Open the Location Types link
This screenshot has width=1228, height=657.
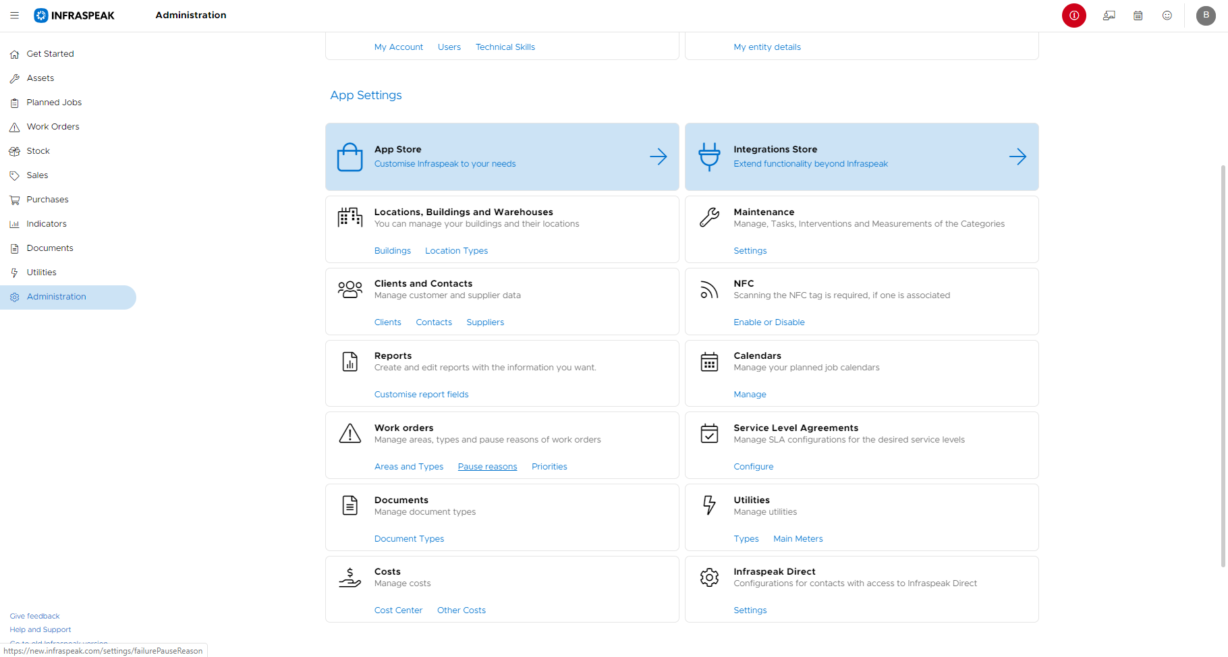point(456,251)
